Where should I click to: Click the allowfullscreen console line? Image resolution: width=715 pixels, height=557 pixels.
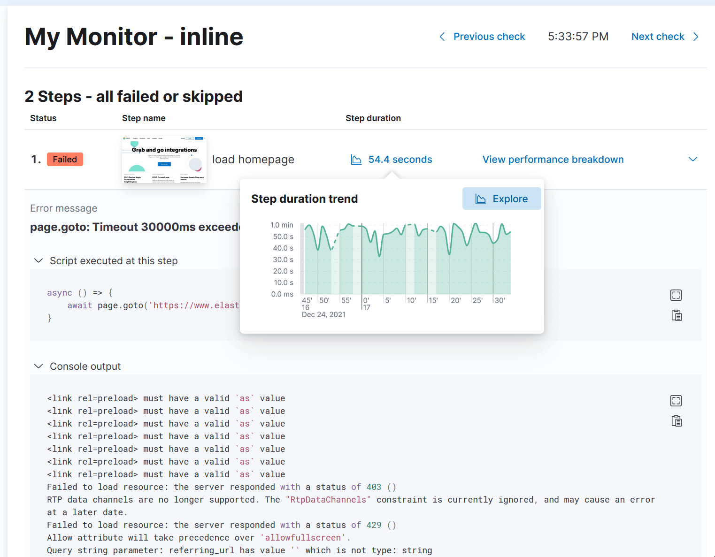(x=199, y=538)
